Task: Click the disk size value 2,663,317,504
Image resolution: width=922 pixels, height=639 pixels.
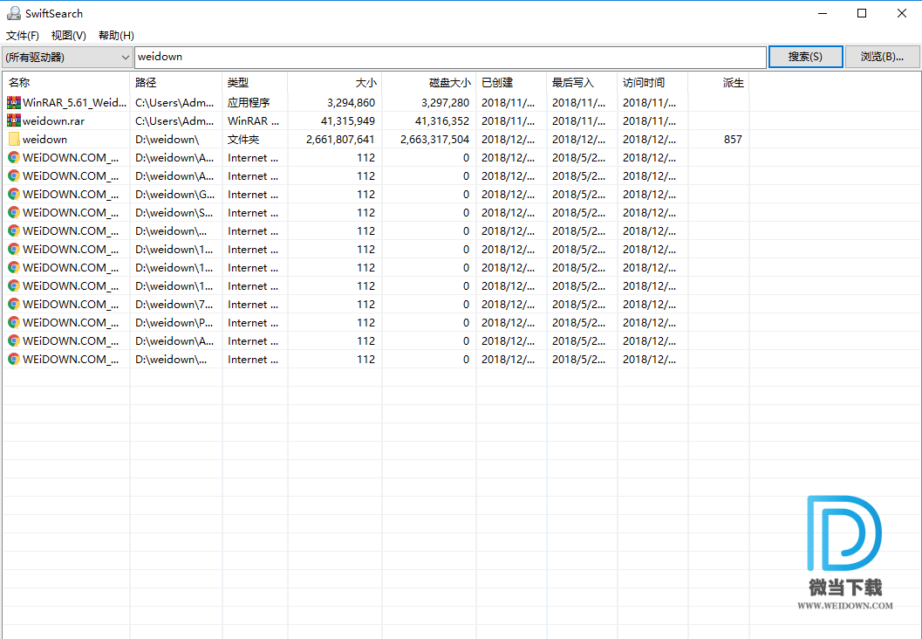Action: click(x=434, y=140)
